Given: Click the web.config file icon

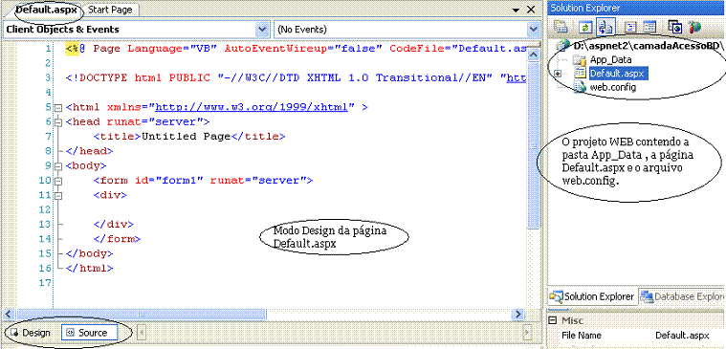Looking at the screenshot, I should [581, 87].
